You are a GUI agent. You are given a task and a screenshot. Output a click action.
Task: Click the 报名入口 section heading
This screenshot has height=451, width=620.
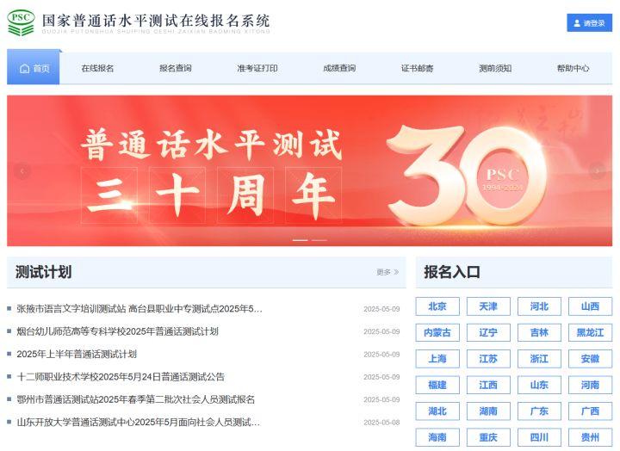(x=452, y=272)
